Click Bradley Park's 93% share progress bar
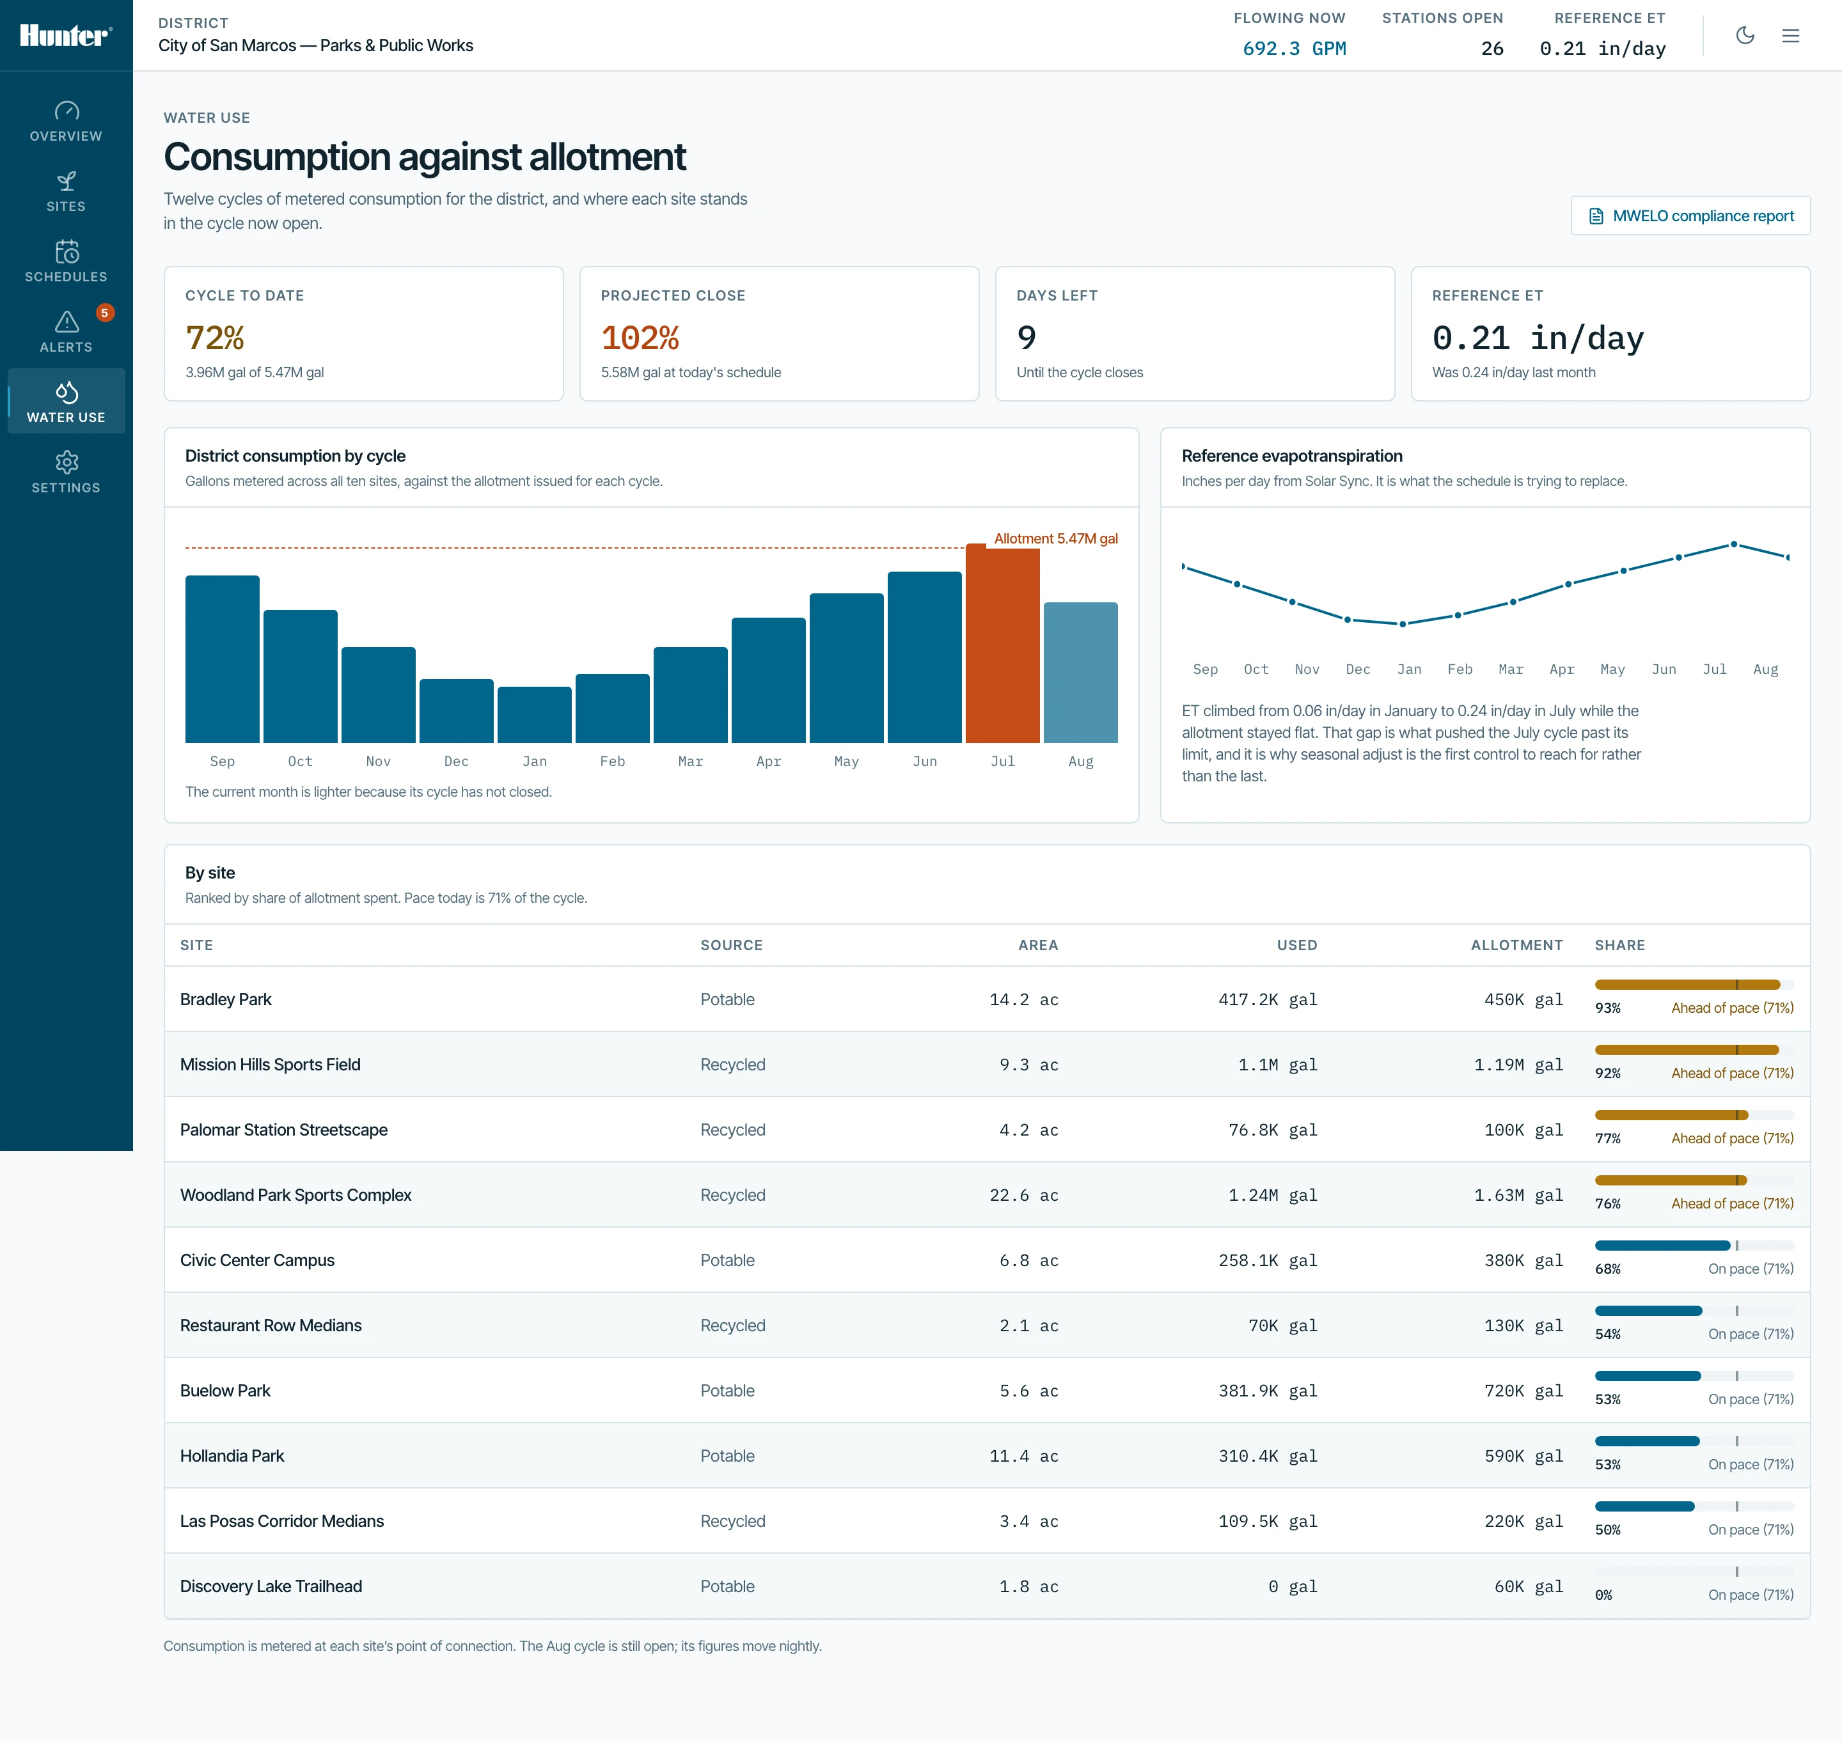Image resolution: width=1842 pixels, height=1743 pixels. click(1694, 985)
